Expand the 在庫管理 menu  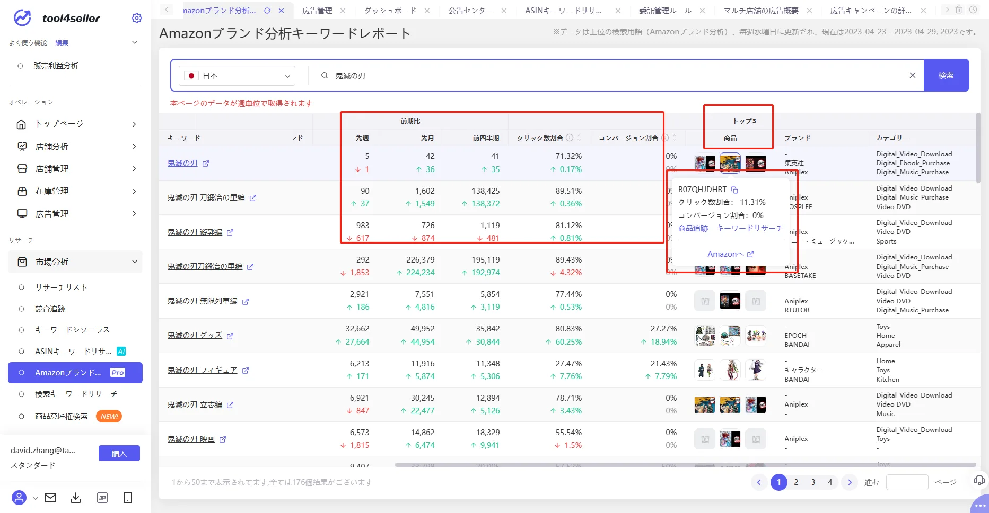tap(75, 191)
